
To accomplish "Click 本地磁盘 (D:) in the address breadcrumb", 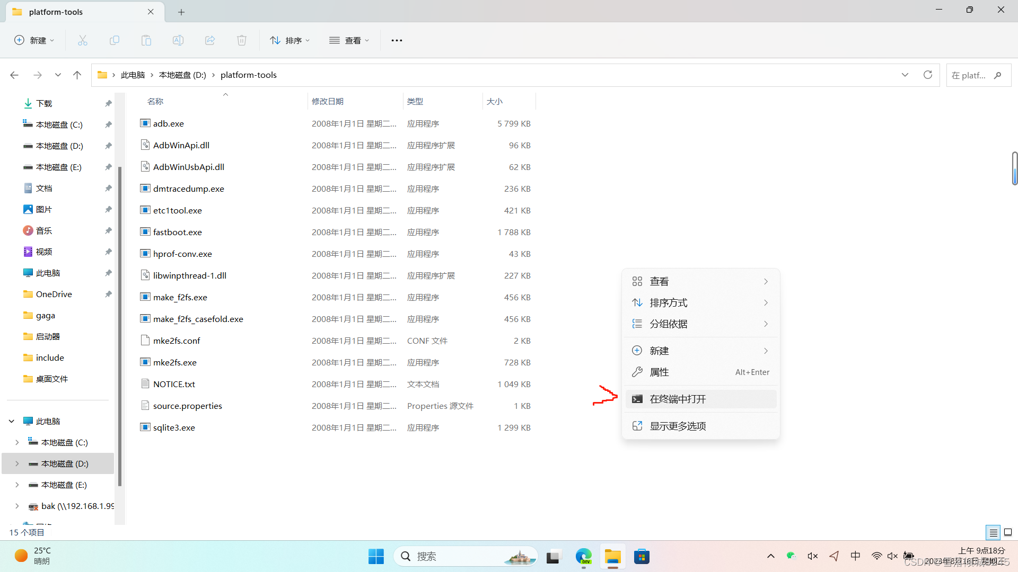I will coord(182,75).
